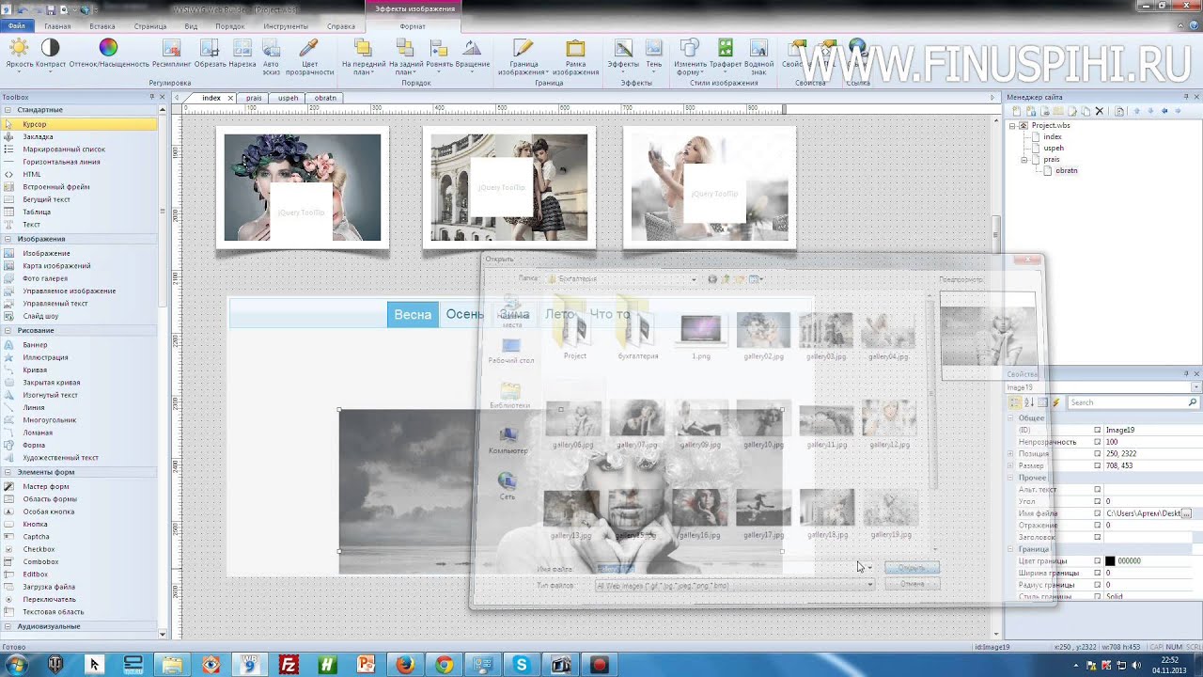
Task: Collapse the prais tree node
Action: coord(1024,159)
